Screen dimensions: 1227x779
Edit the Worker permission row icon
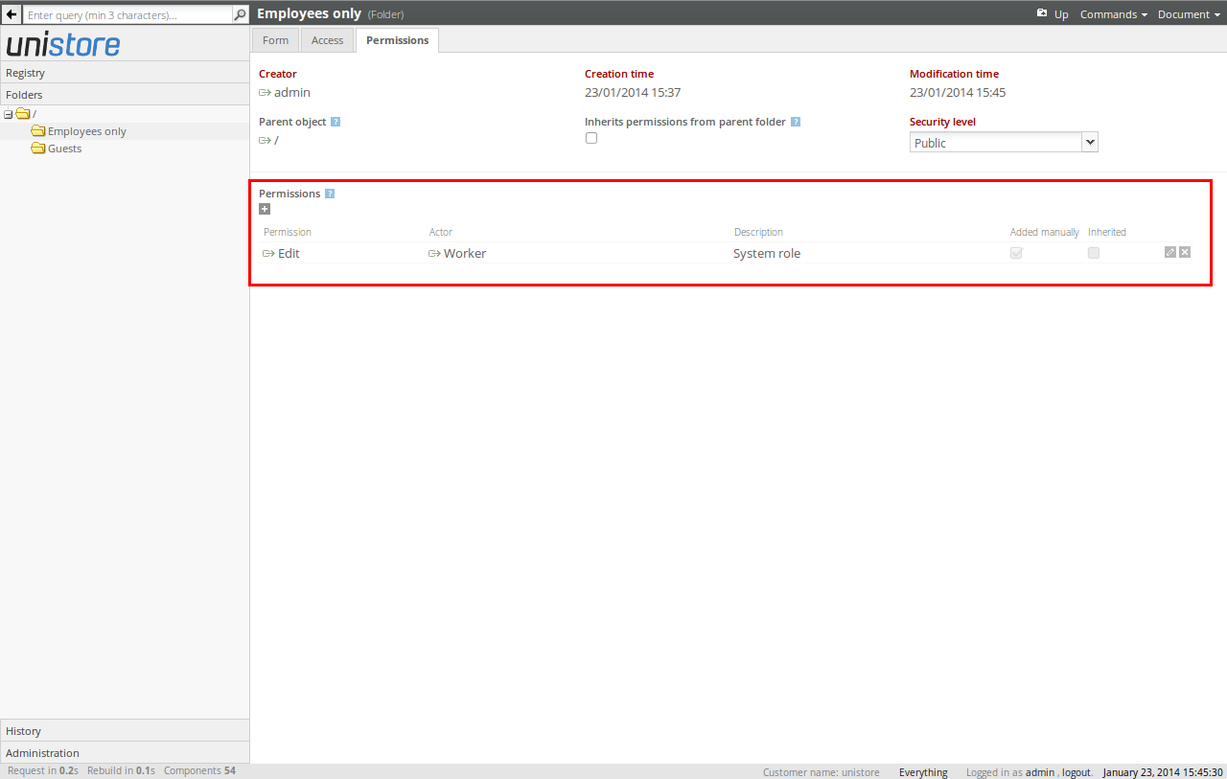click(x=1170, y=252)
